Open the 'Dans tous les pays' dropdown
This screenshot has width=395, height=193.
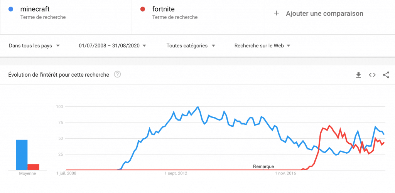tap(34, 45)
